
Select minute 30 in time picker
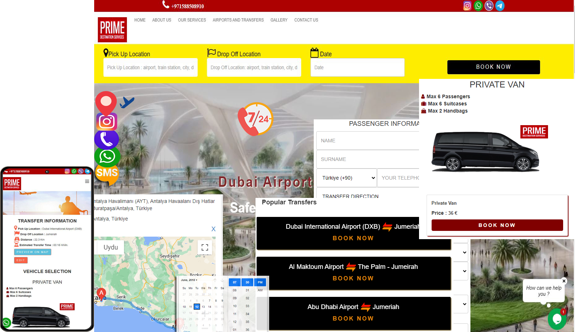pos(247,282)
